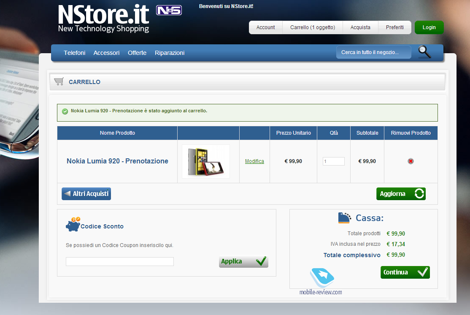Click the quantity input field
This screenshot has height=315, width=470.
(x=334, y=161)
